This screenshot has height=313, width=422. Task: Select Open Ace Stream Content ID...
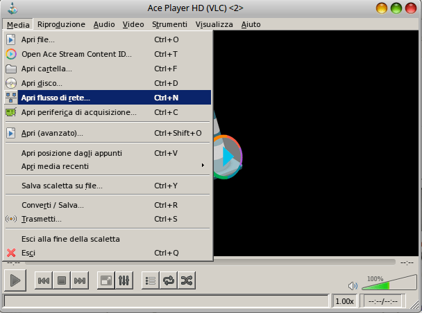(108, 54)
